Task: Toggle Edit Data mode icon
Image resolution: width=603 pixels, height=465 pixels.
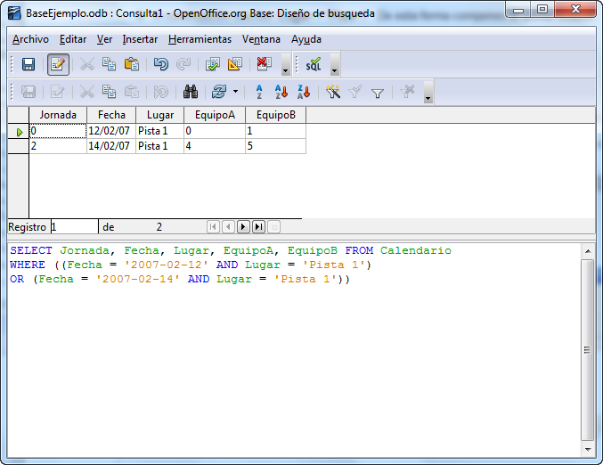Action: [58, 64]
